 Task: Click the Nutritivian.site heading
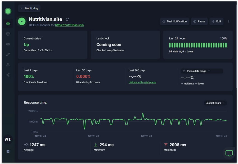tap(46, 19)
